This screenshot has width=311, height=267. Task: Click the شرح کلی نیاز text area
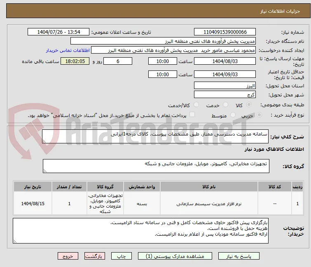[x=155, y=136]
